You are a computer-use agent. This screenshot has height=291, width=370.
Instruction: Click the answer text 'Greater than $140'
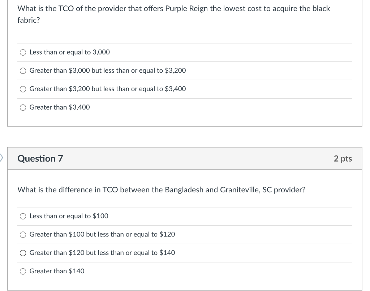pyautogui.click(x=57, y=271)
